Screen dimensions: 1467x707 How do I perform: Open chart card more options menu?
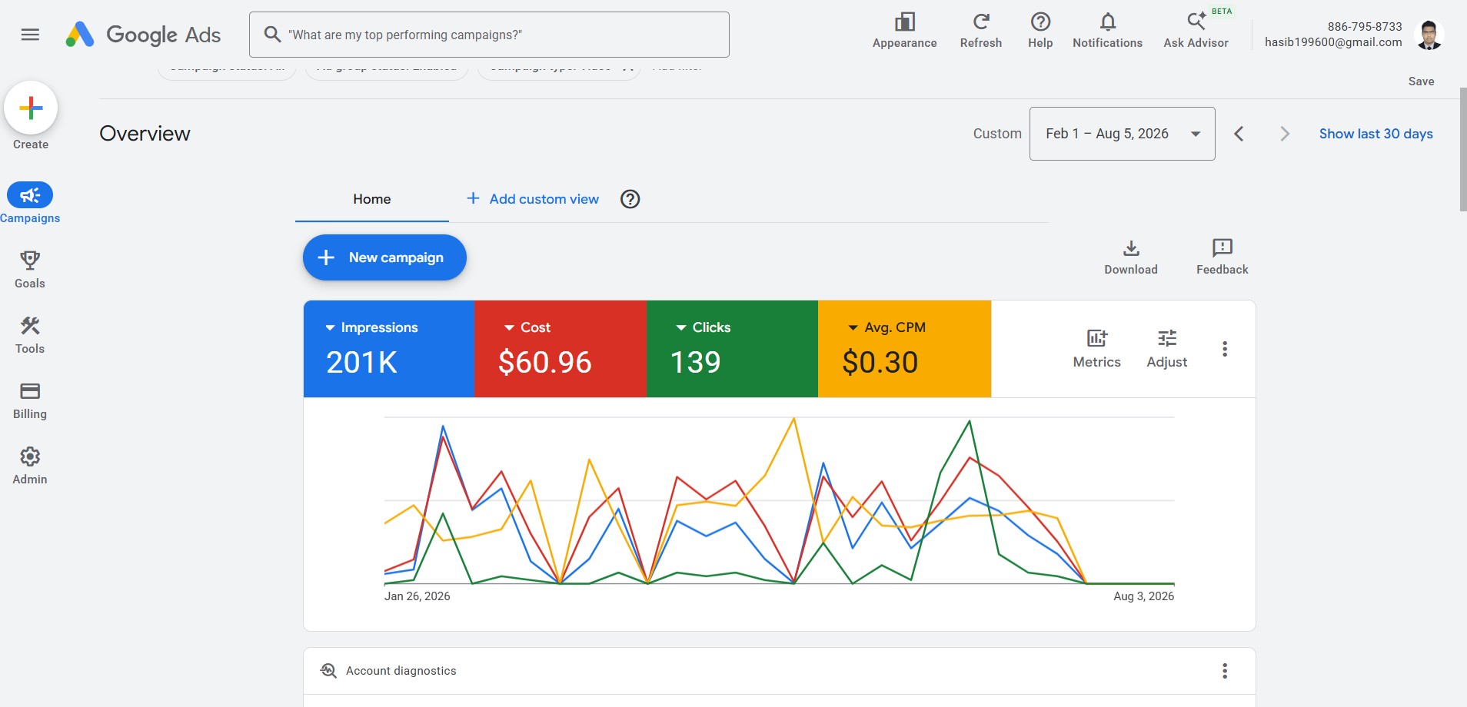(x=1225, y=349)
